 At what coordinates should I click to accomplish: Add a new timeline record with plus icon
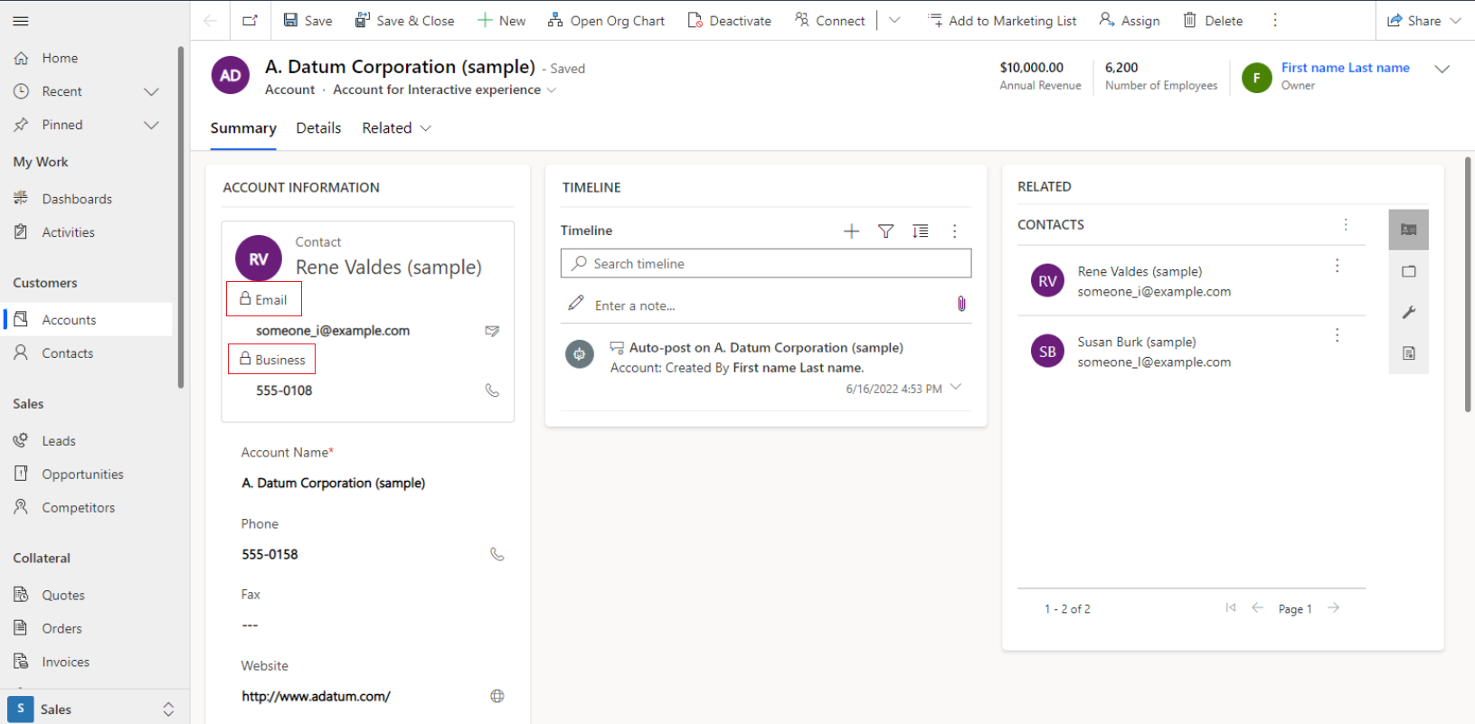coord(851,231)
